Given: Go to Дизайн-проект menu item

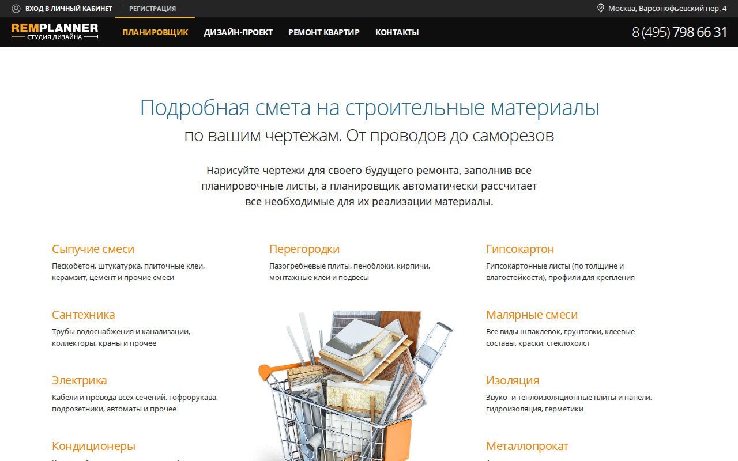Looking at the screenshot, I should pos(238,32).
